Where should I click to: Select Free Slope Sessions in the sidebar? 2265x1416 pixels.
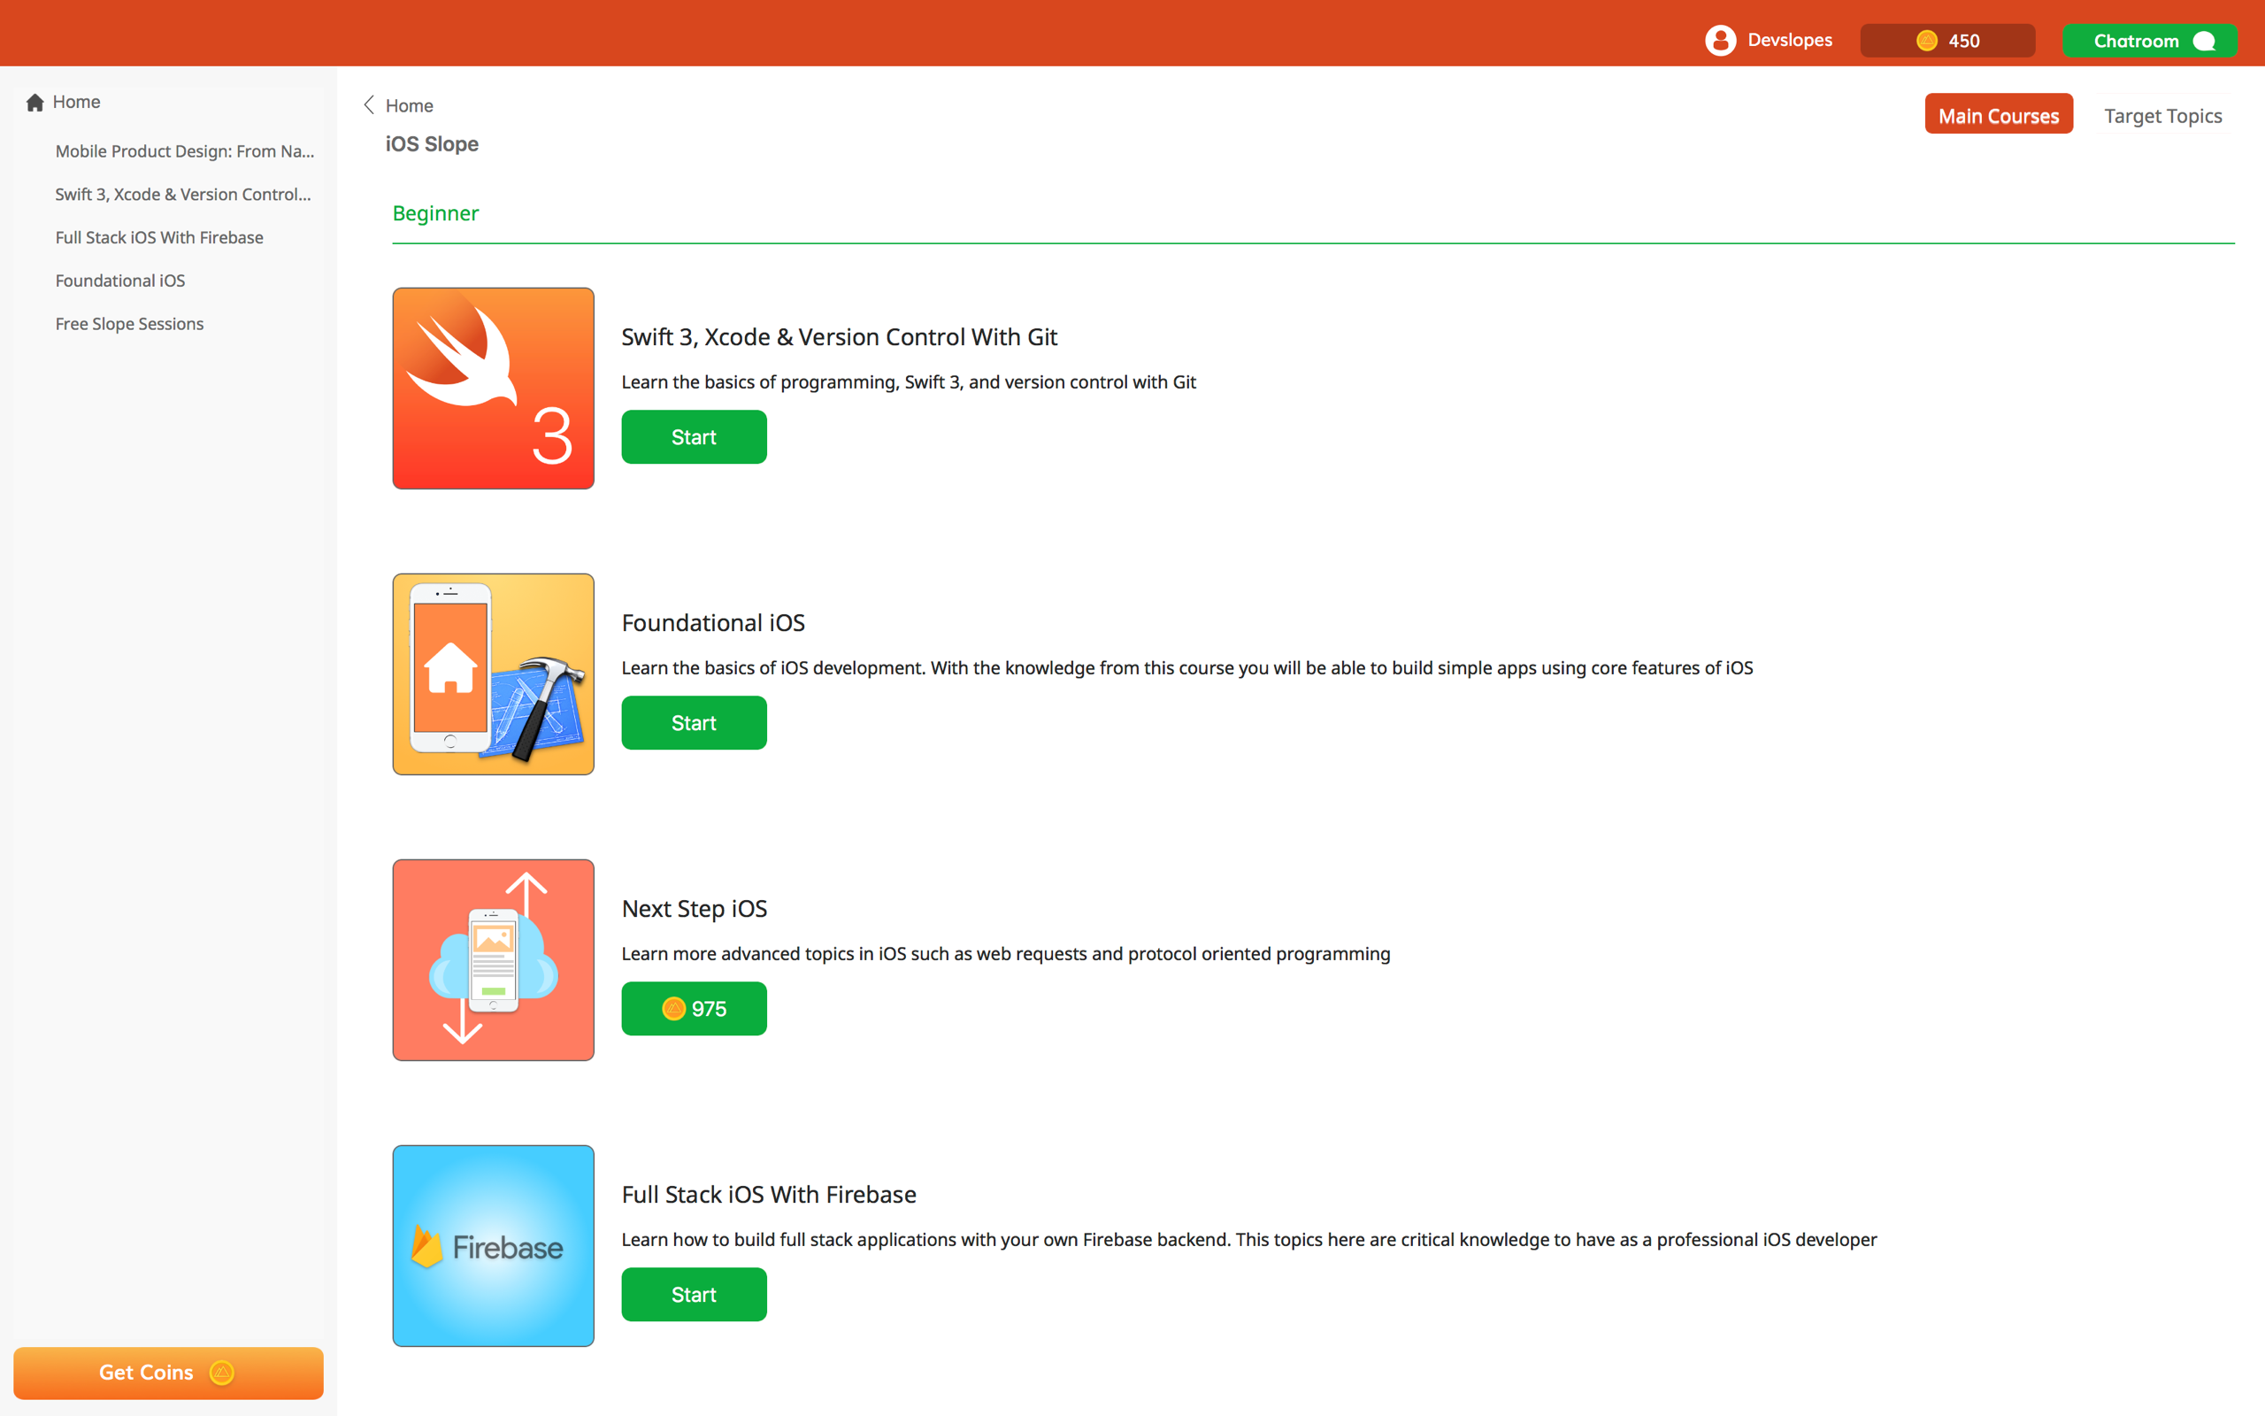(x=129, y=324)
